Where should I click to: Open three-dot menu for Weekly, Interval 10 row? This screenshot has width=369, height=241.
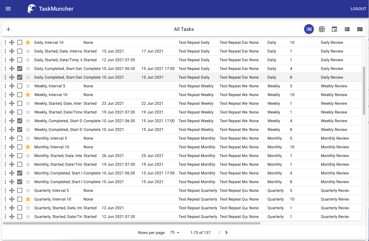[x=5, y=95]
